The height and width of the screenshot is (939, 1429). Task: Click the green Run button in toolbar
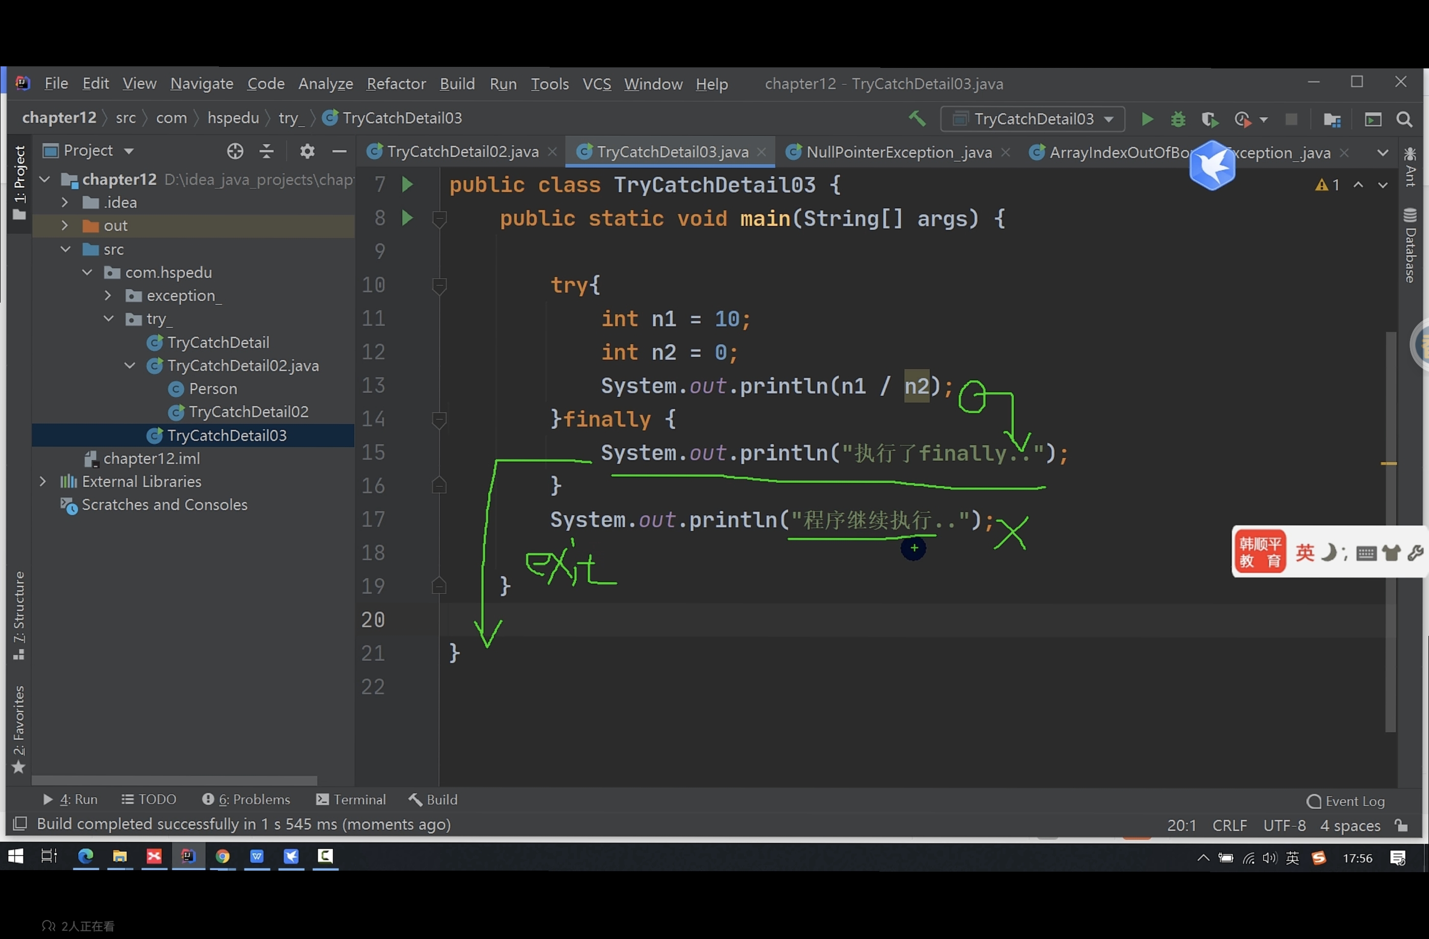coord(1146,119)
